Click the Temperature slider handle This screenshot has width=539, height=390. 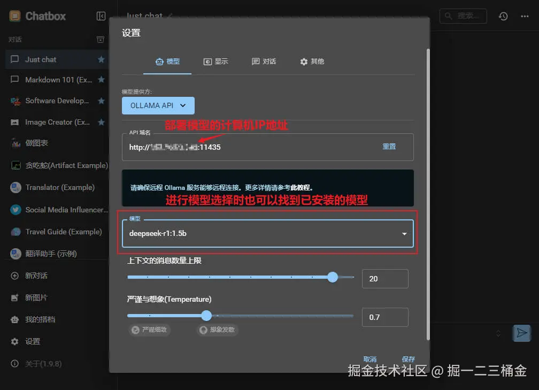click(x=206, y=316)
